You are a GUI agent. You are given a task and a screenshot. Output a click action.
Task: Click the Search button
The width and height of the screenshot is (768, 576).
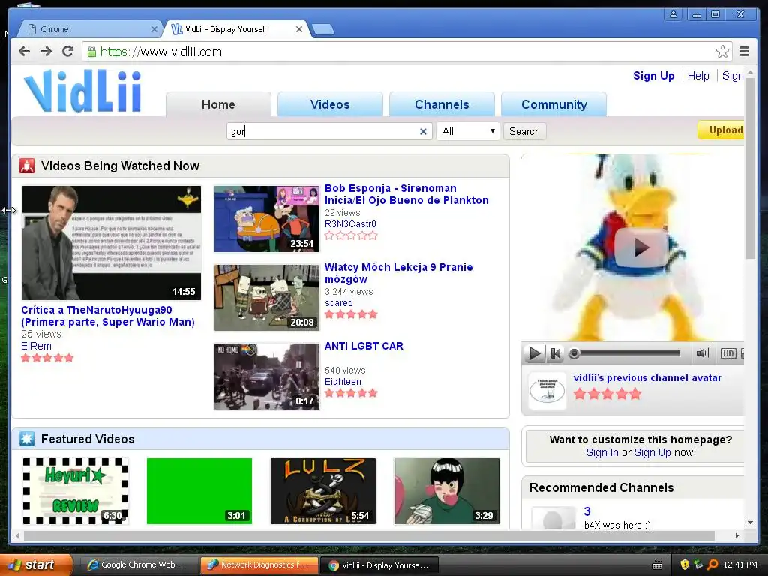click(x=524, y=131)
